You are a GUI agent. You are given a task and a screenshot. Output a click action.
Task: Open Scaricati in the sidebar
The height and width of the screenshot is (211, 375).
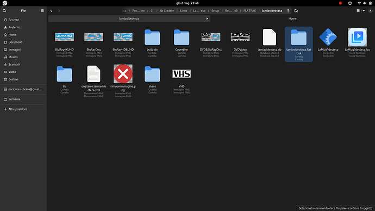(x=23, y=64)
